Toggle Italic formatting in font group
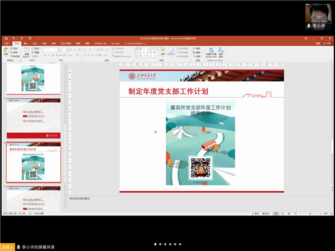Viewport: 335px width, 251px height. click(x=49, y=55)
